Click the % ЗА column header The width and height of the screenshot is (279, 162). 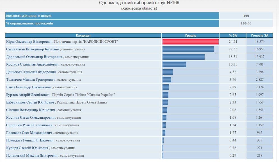pos(233,35)
